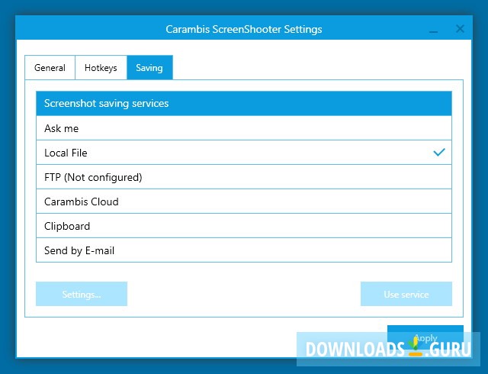The width and height of the screenshot is (488, 374).
Task: Choose Clipboard as saving service
Action: 244,226
